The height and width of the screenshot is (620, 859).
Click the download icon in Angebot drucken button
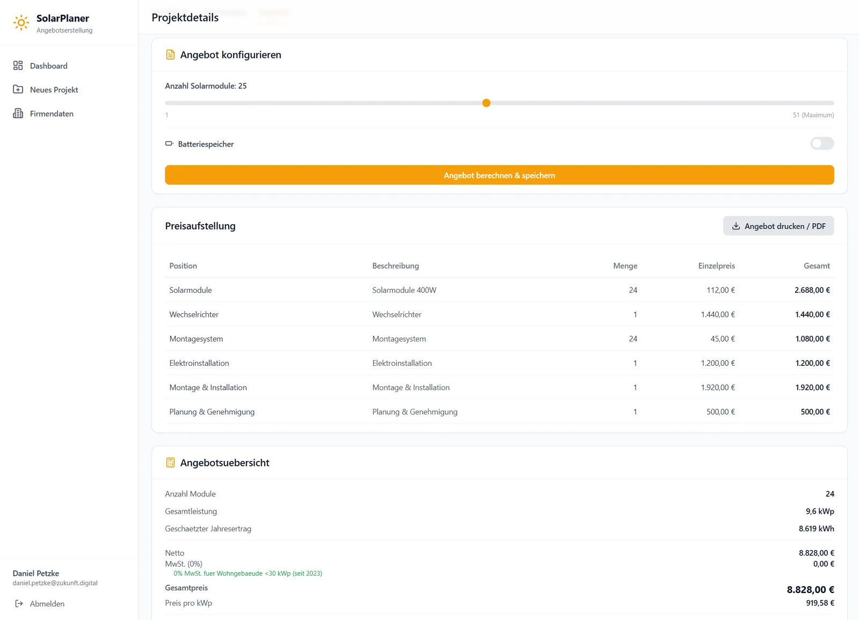point(736,226)
